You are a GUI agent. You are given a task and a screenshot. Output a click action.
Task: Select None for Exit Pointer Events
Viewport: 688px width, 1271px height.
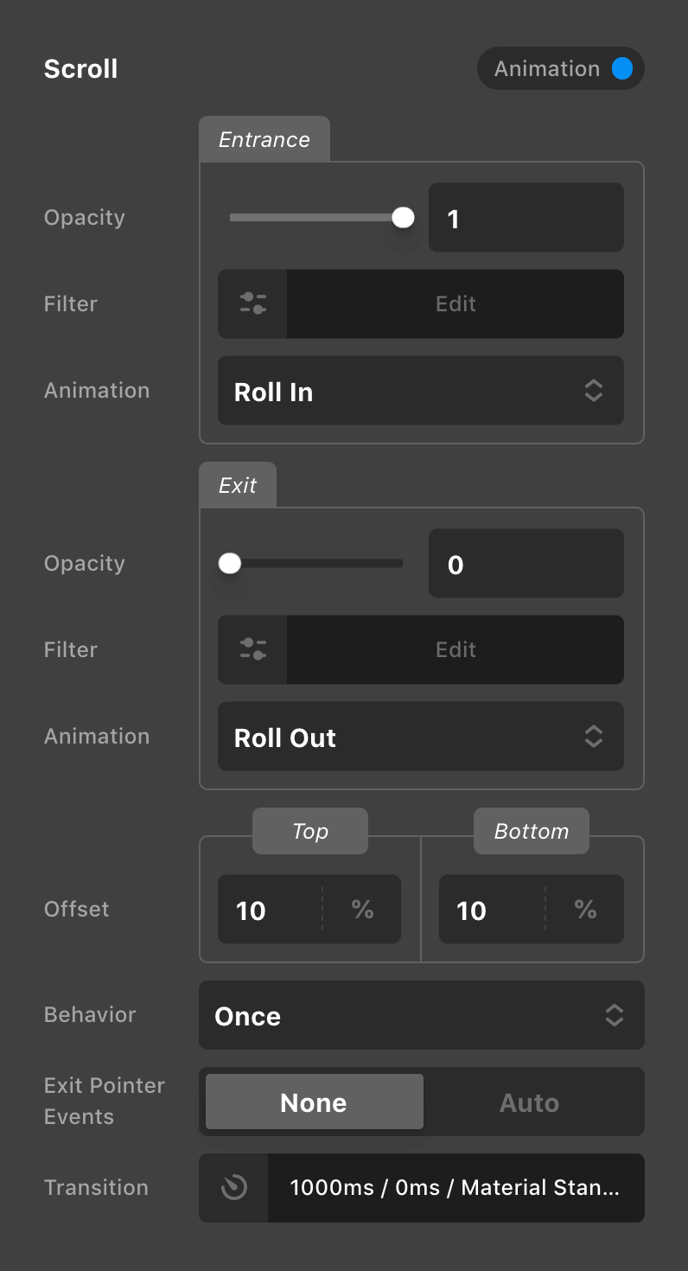pos(314,1102)
